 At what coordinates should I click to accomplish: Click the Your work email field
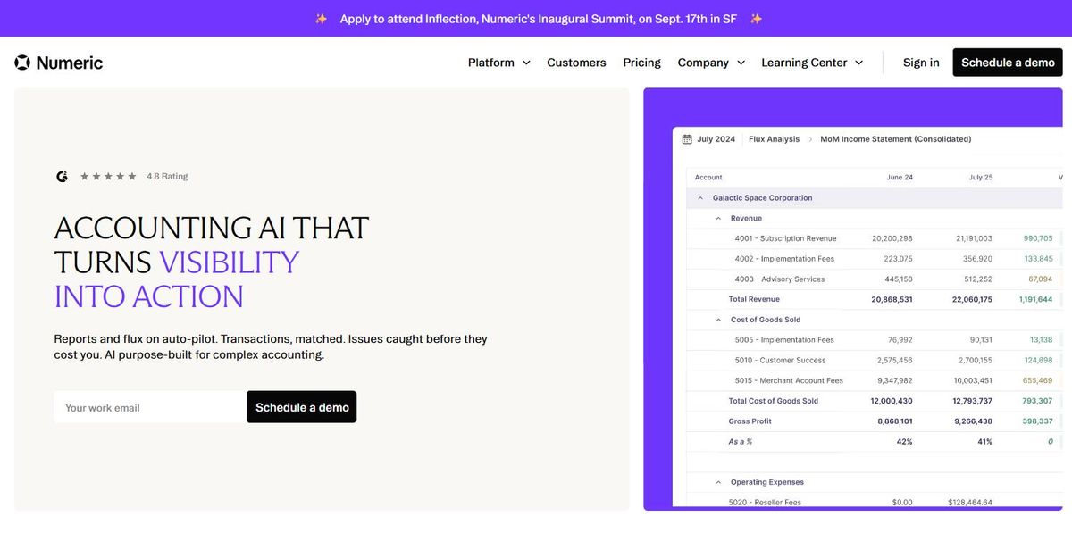point(150,407)
